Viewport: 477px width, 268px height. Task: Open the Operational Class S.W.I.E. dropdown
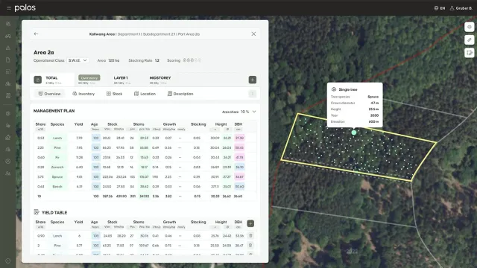pos(78,60)
